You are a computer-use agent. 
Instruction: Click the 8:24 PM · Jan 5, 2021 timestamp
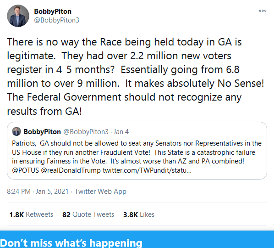[38, 192]
